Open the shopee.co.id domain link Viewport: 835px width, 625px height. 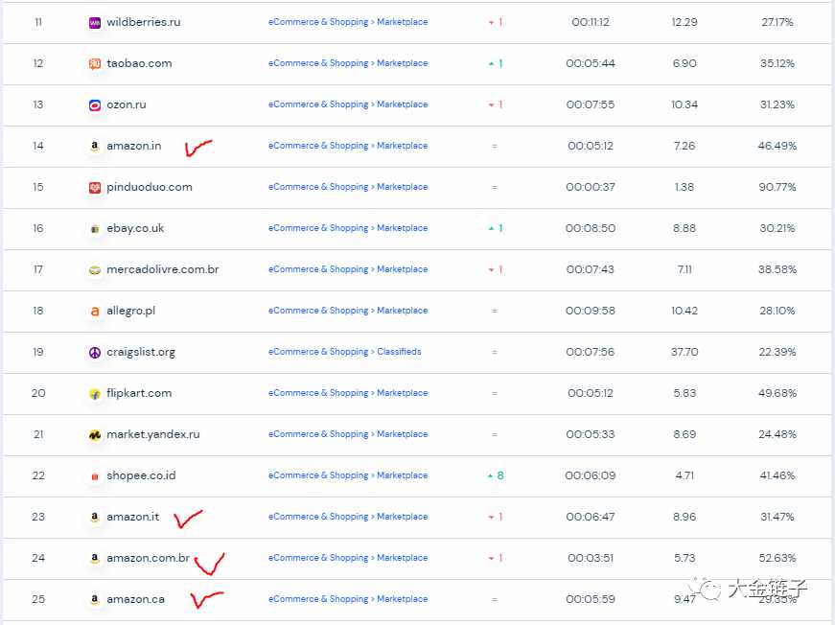pos(141,475)
